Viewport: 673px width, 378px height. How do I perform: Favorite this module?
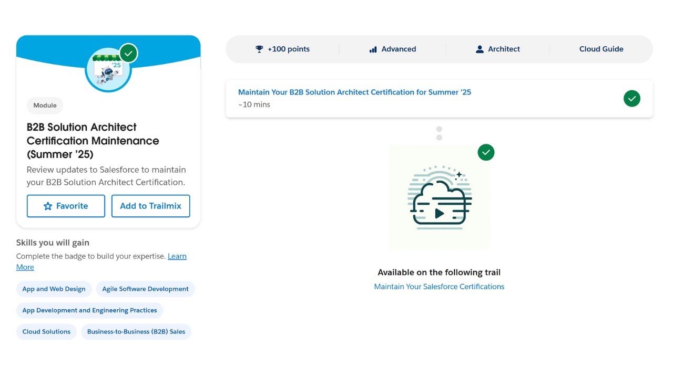tap(66, 206)
